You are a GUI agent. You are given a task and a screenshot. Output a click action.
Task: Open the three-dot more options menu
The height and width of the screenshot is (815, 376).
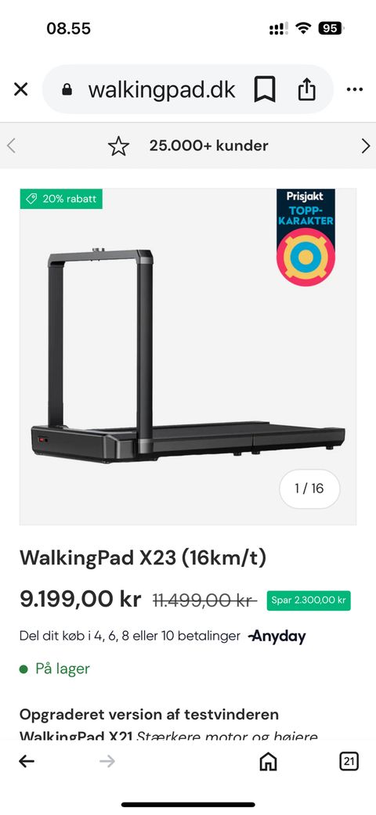point(355,89)
